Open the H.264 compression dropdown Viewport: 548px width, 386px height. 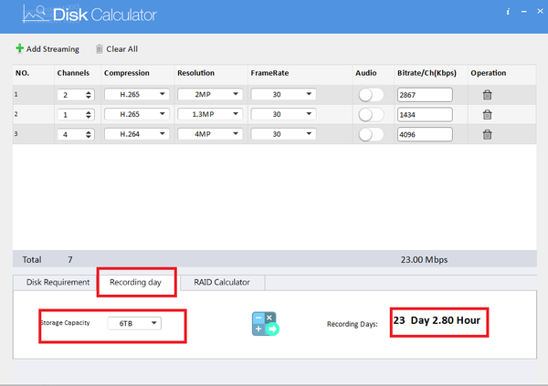click(x=137, y=134)
